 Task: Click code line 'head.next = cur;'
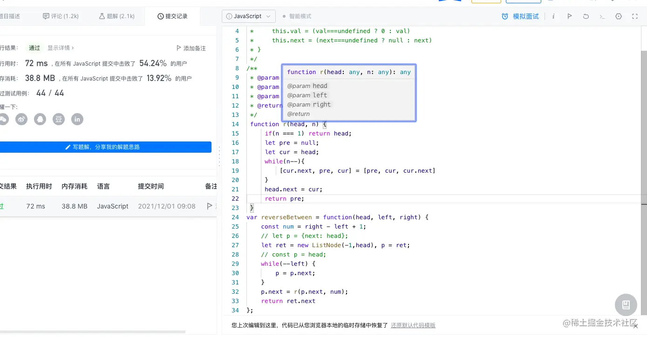294,189
